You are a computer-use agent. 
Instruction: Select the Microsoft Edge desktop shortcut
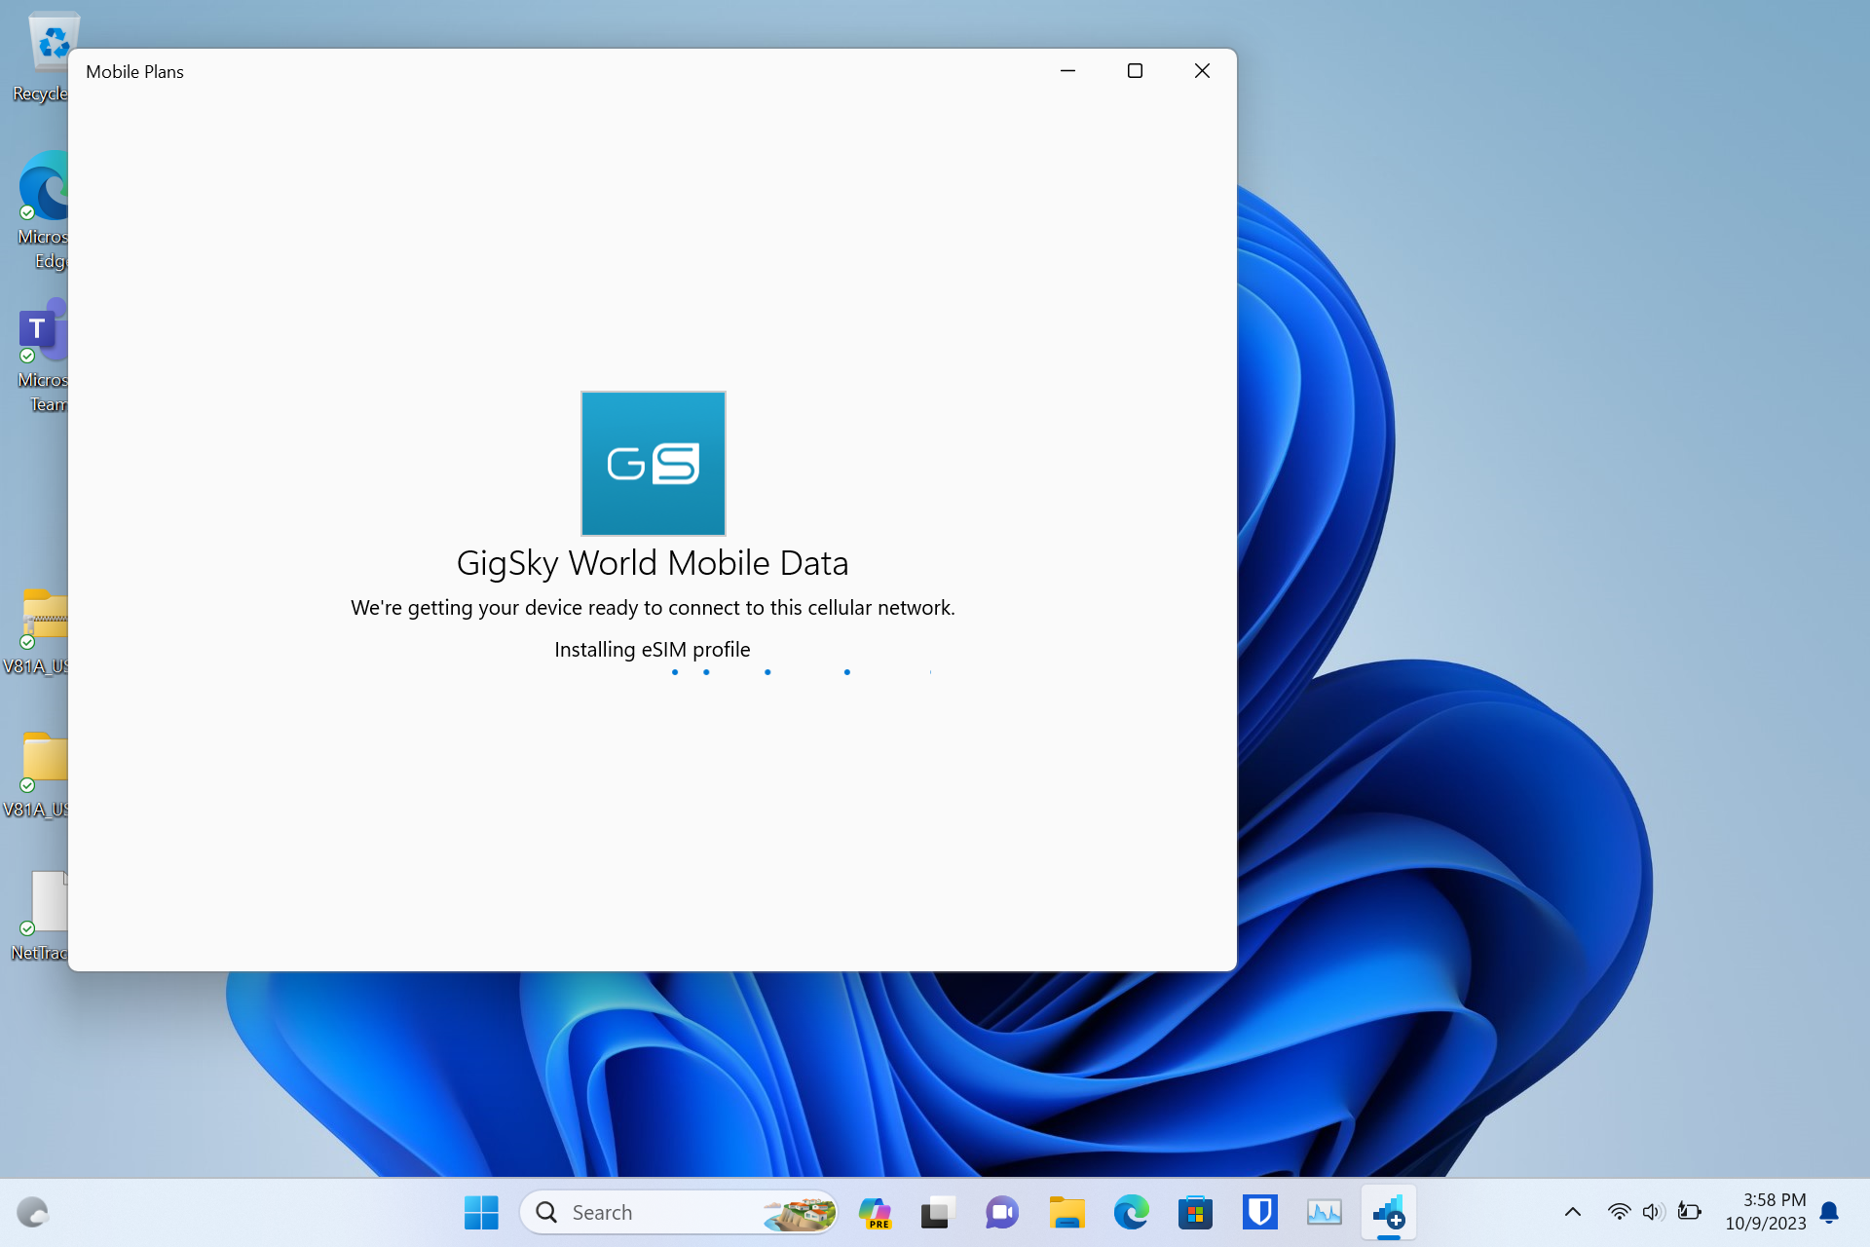pyautogui.click(x=43, y=210)
